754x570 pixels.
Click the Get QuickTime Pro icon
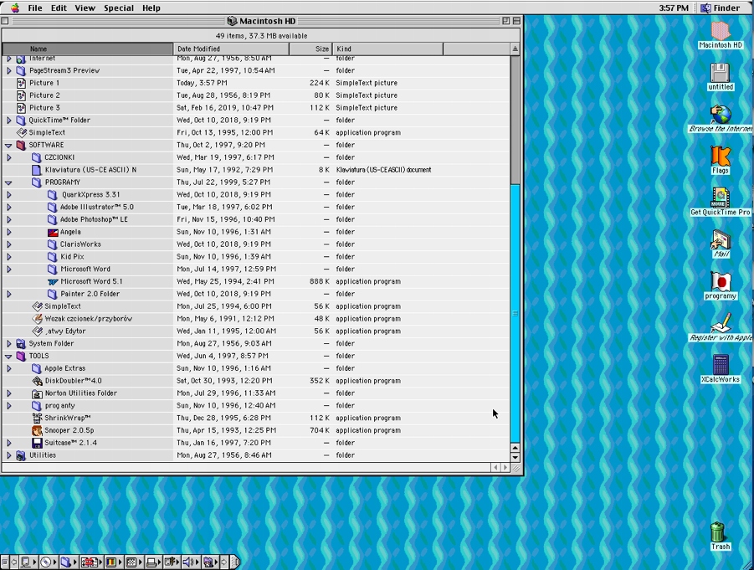[x=720, y=198]
